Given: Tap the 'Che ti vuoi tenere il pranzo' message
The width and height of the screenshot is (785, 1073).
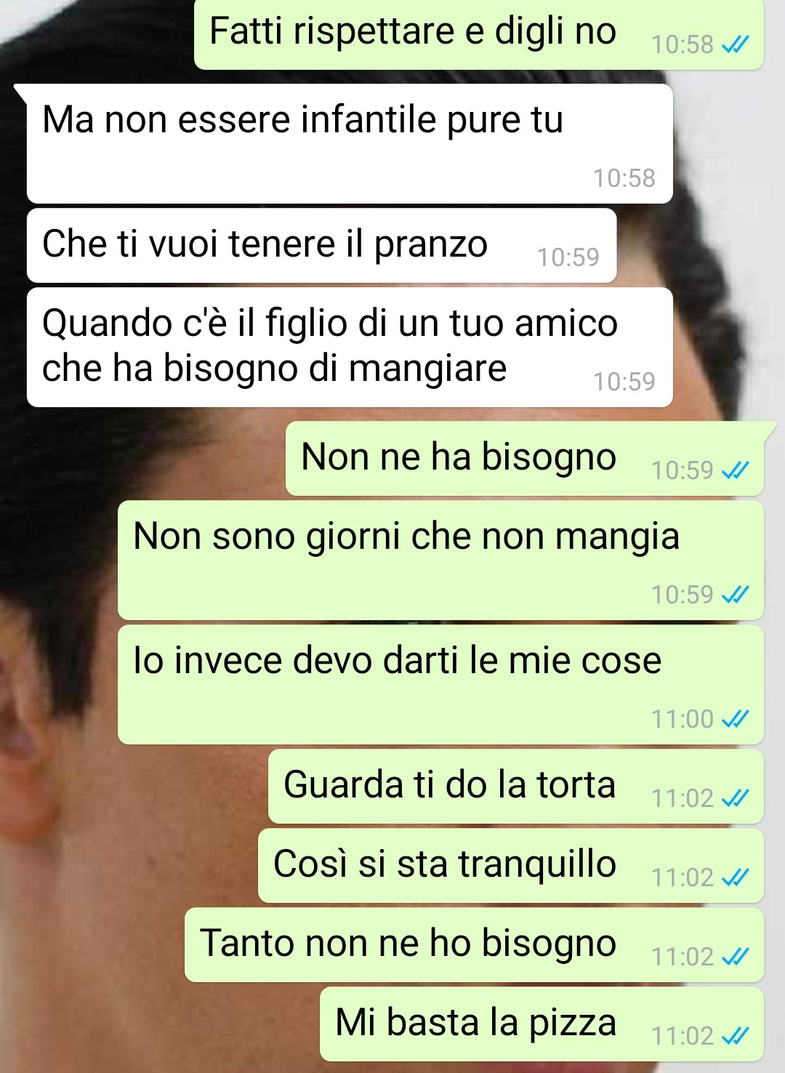Looking at the screenshot, I should coord(321,246).
